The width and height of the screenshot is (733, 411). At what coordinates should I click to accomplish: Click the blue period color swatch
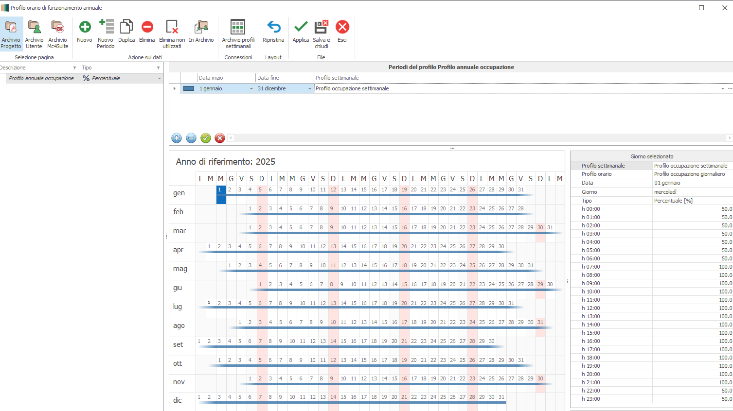pos(189,88)
